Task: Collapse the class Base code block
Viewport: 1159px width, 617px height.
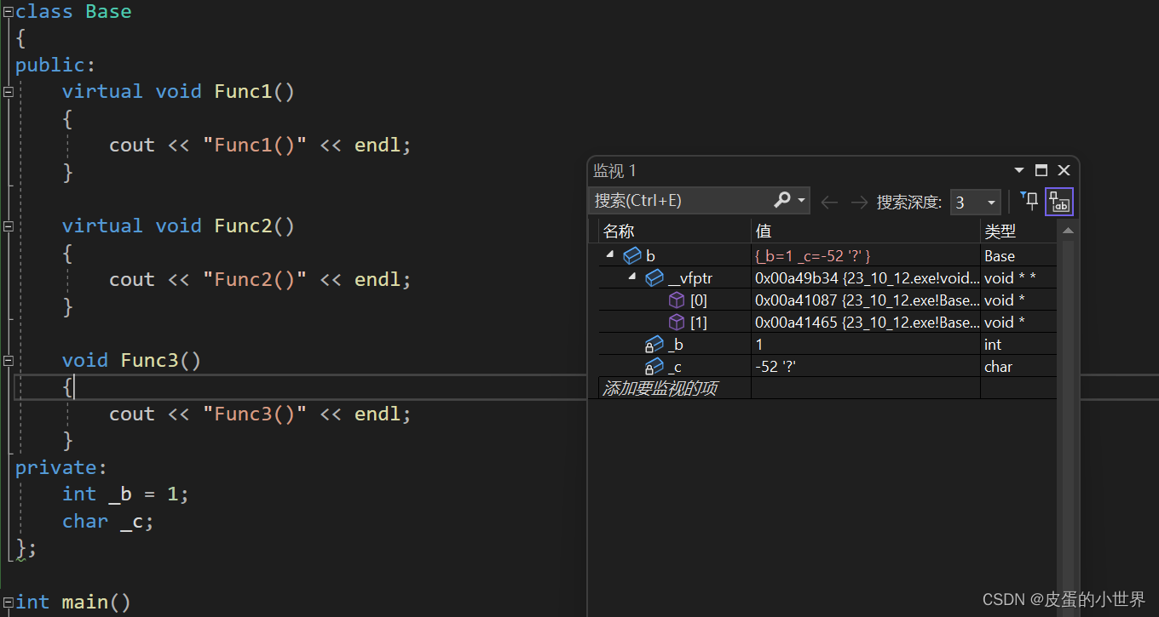Action: tap(8, 11)
